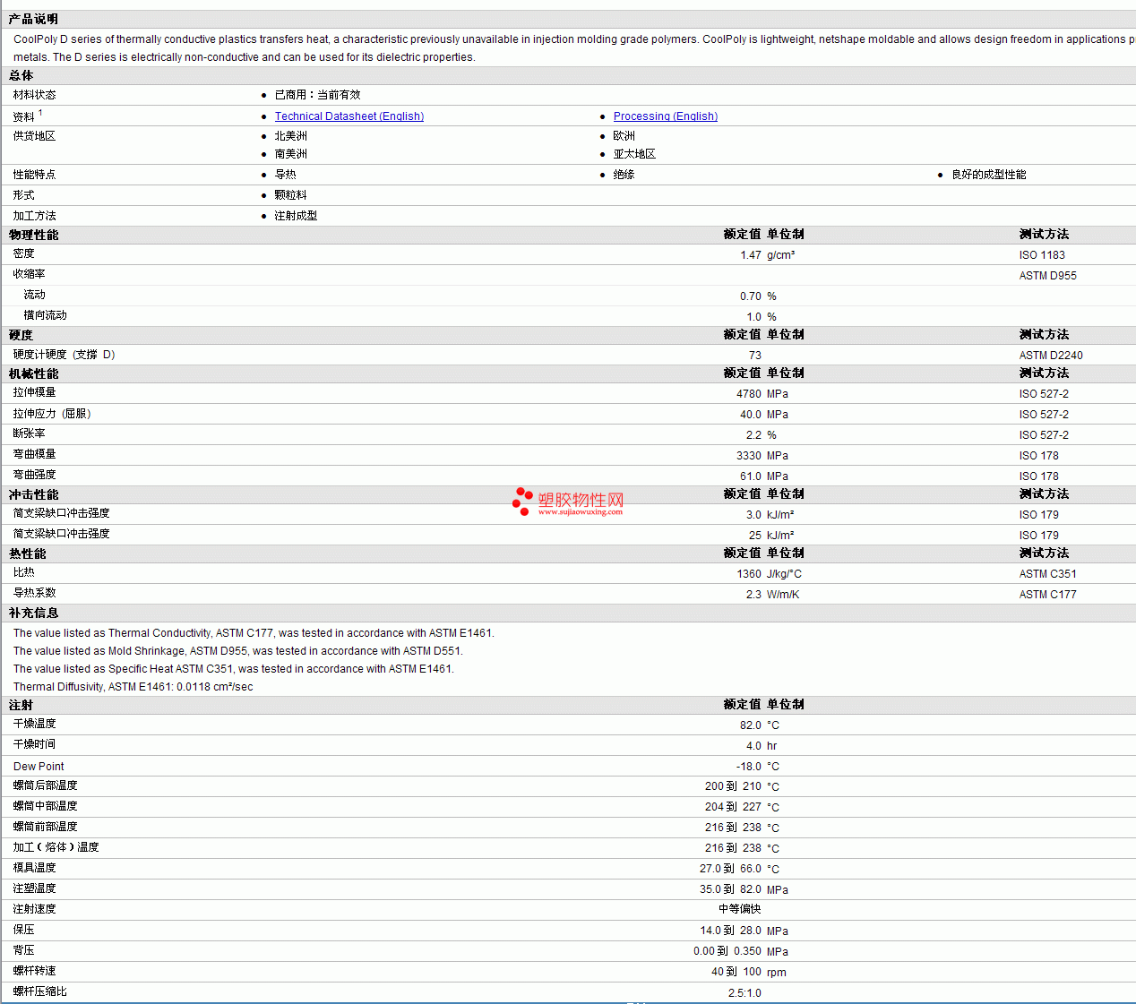Click the "Dew Point" row label
Image resolution: width=1136 pixels, height=1004 pixels.
[39, 767]
